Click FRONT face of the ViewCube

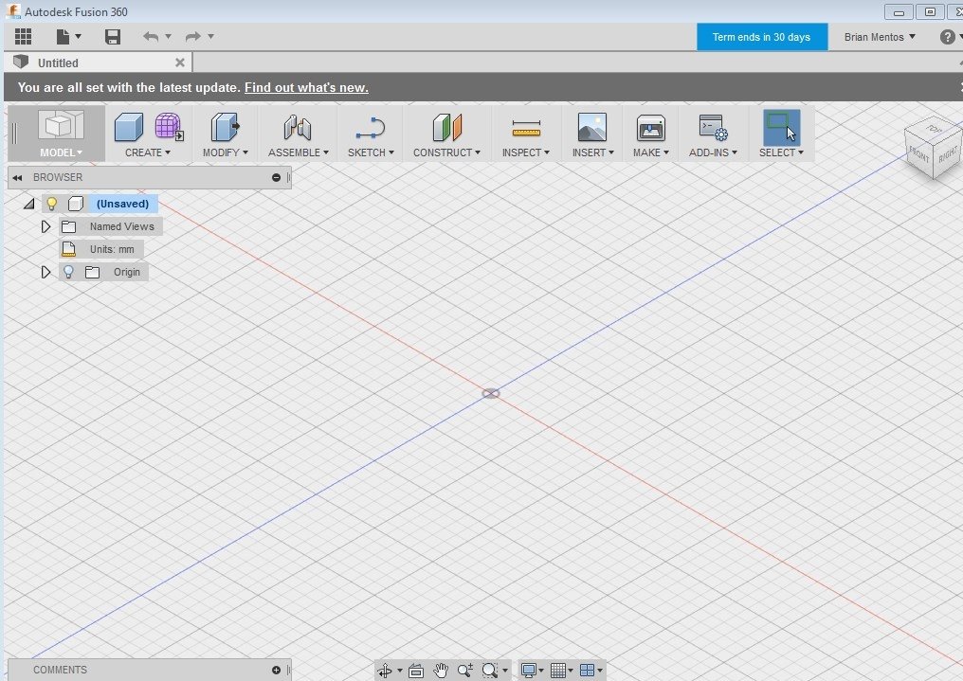pos(919,153)
